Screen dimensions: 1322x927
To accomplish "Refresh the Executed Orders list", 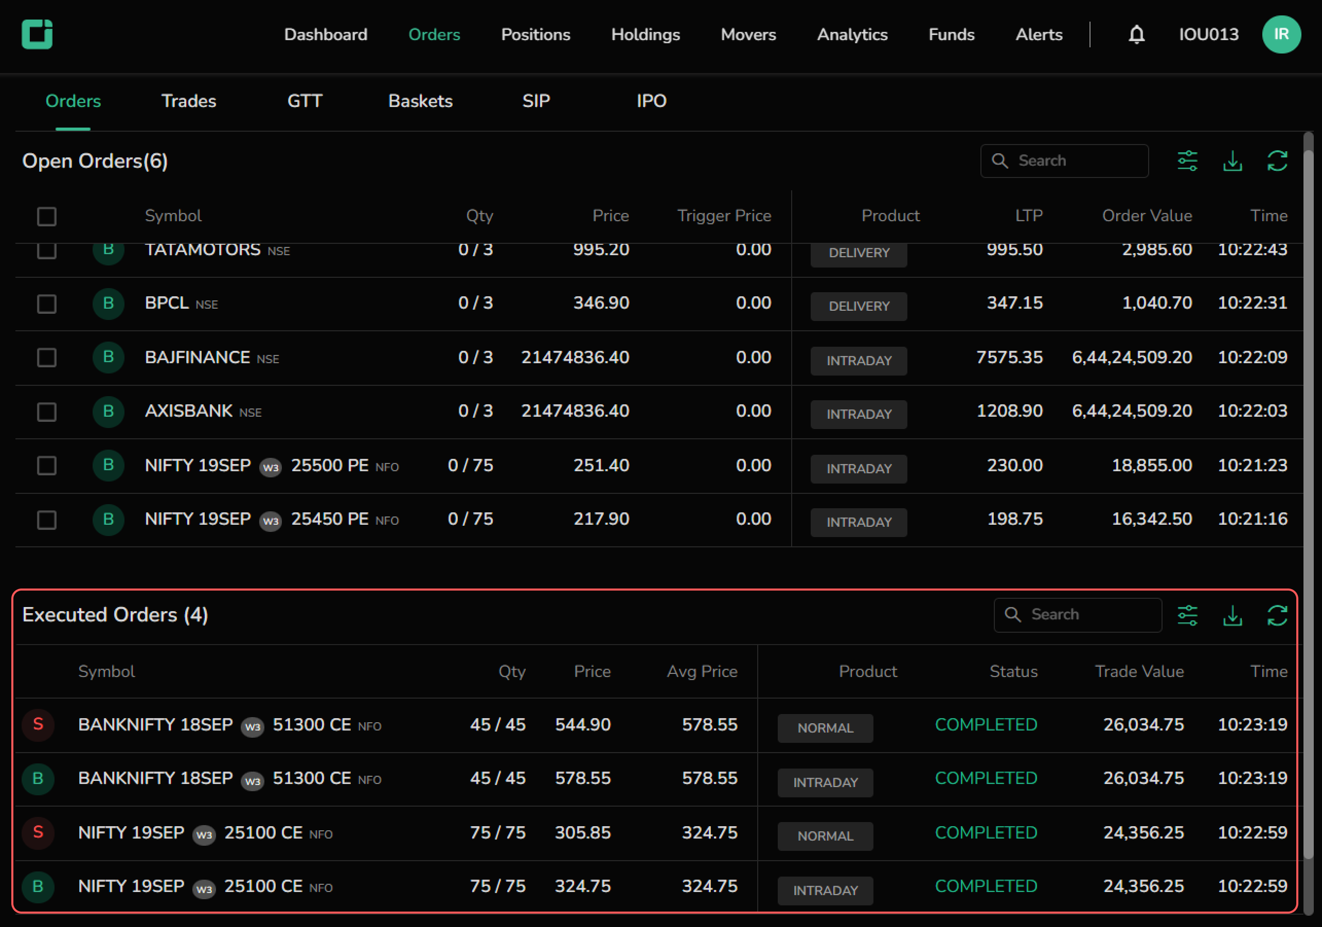I will 1277,615.
